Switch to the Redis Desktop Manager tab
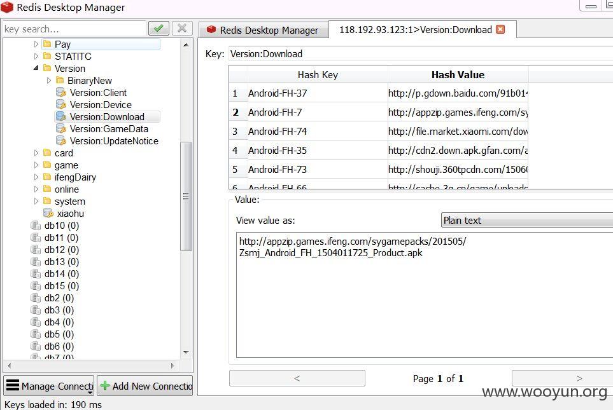This screenshot has height=410, width=613. point(264,30)
